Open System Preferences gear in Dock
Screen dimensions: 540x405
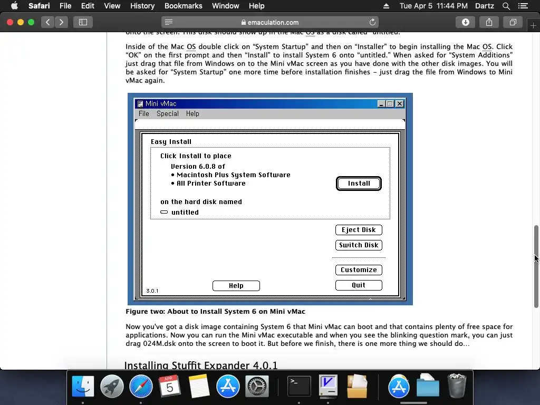[x=257, y=386]
